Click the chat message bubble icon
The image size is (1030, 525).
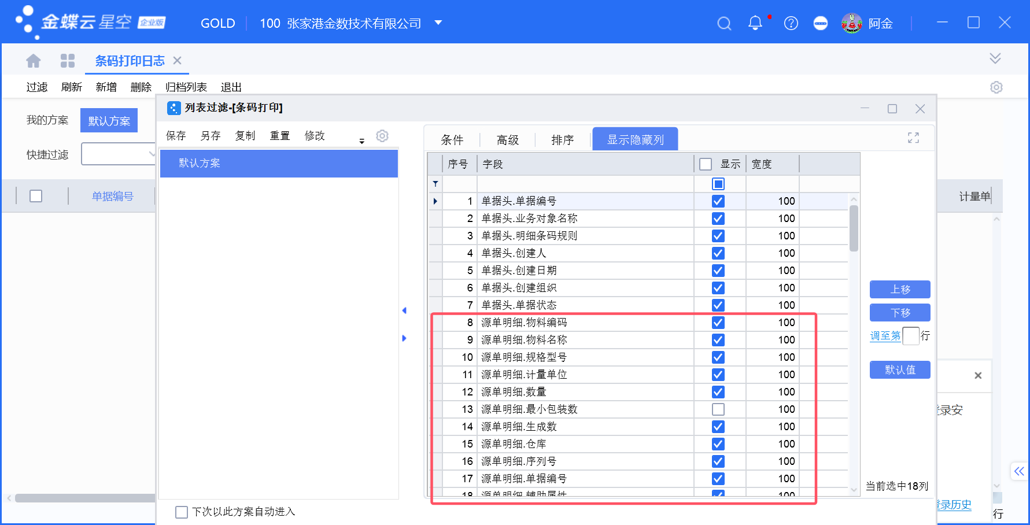820,23
